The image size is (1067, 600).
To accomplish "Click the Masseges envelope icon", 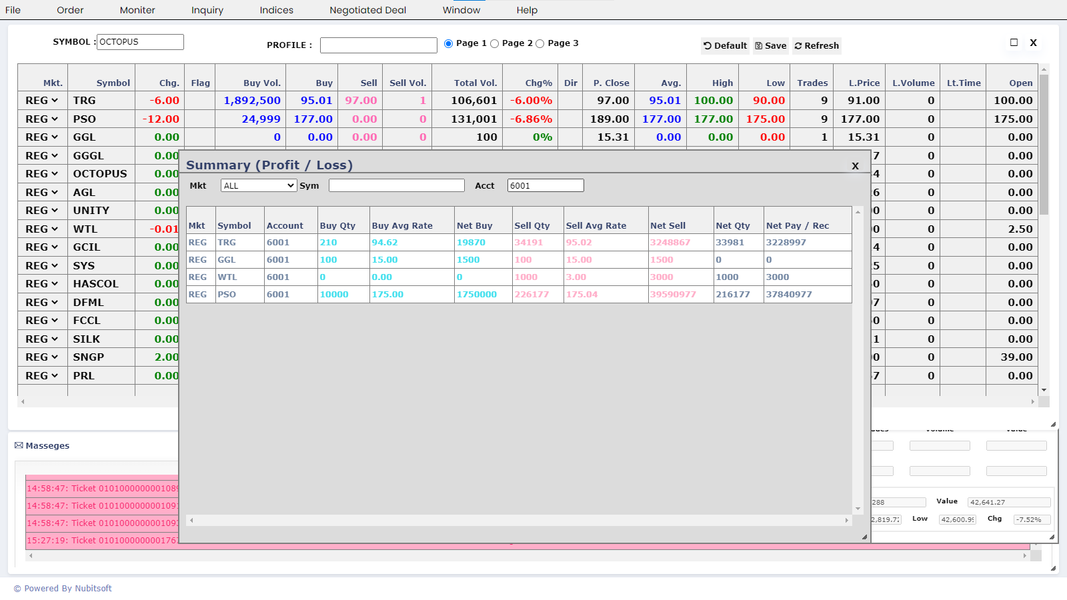I will tap(19, 445).
